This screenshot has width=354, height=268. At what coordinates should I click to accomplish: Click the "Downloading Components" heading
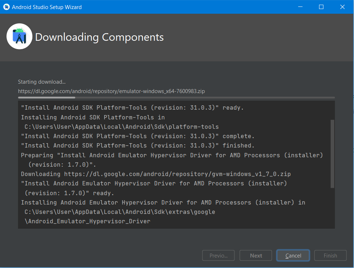[x=99, y=37]
